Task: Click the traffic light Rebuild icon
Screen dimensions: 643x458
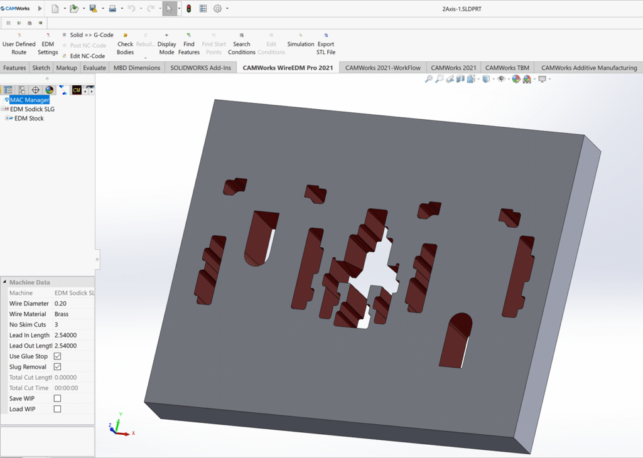Action: [188, 9]
